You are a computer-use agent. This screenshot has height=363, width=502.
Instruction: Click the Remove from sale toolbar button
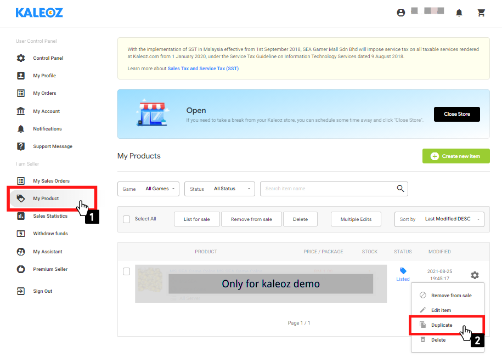tap(251, 219)
